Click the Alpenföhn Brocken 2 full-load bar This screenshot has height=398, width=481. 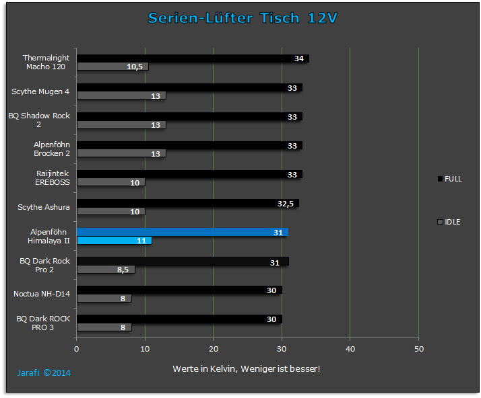(x=189, y=145)
